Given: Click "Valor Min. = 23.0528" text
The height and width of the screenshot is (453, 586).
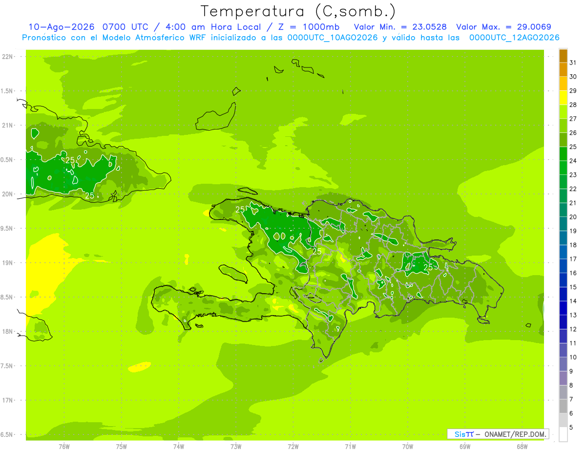Looking at the screenshot, I should [x=400, y=27].
